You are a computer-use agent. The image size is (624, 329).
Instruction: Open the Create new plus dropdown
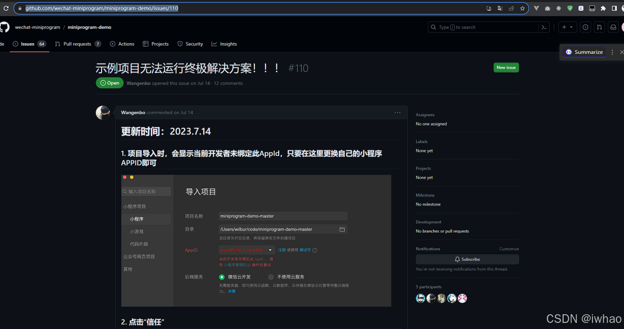(567, 27)
